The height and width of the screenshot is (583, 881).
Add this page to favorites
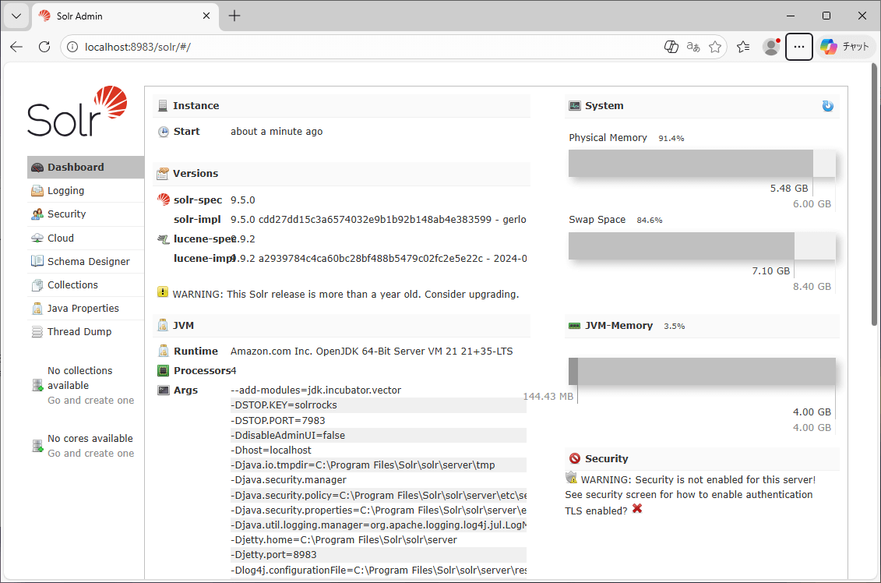(x=715, y=47)
